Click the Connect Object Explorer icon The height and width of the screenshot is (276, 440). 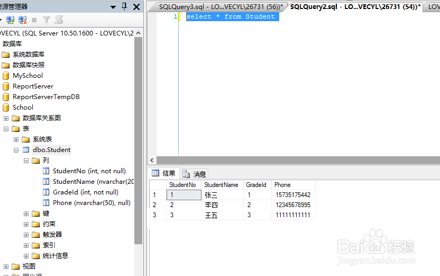(x=10, y=20)
